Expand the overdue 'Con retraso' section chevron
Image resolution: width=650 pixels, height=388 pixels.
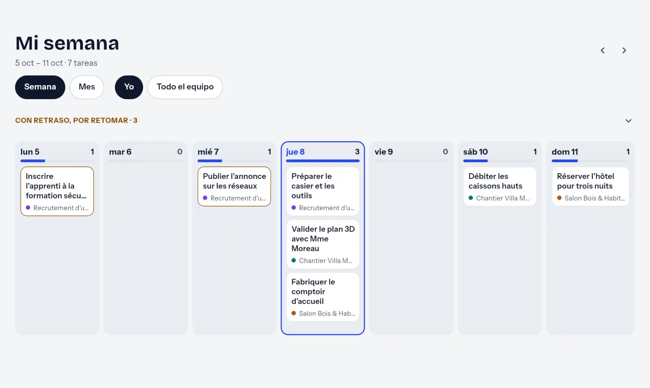tap(628, 121)
